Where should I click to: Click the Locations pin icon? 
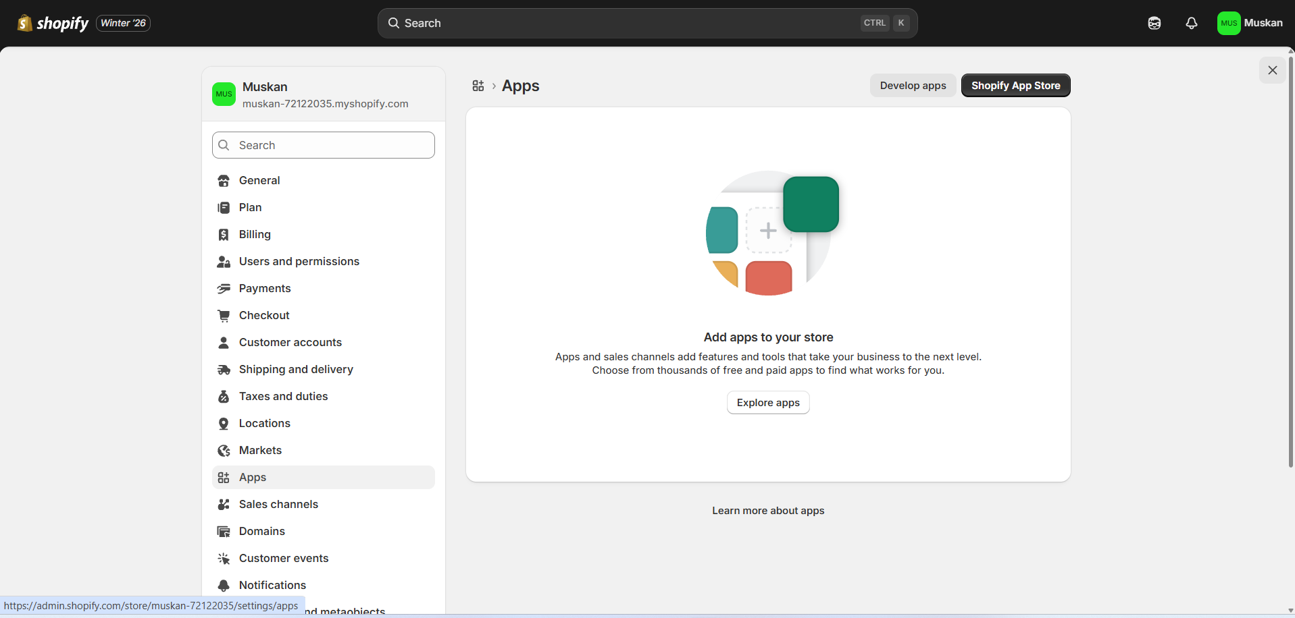coord(224,424)
